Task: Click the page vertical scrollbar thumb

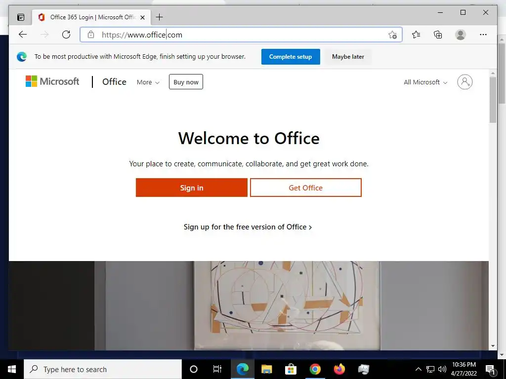Action: point(493,100)
